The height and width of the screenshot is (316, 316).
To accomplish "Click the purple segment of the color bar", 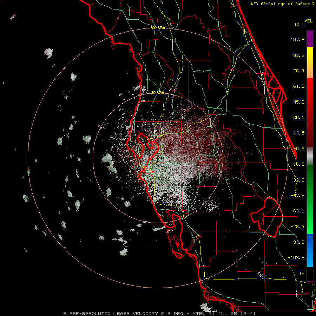I will point(310,39).
